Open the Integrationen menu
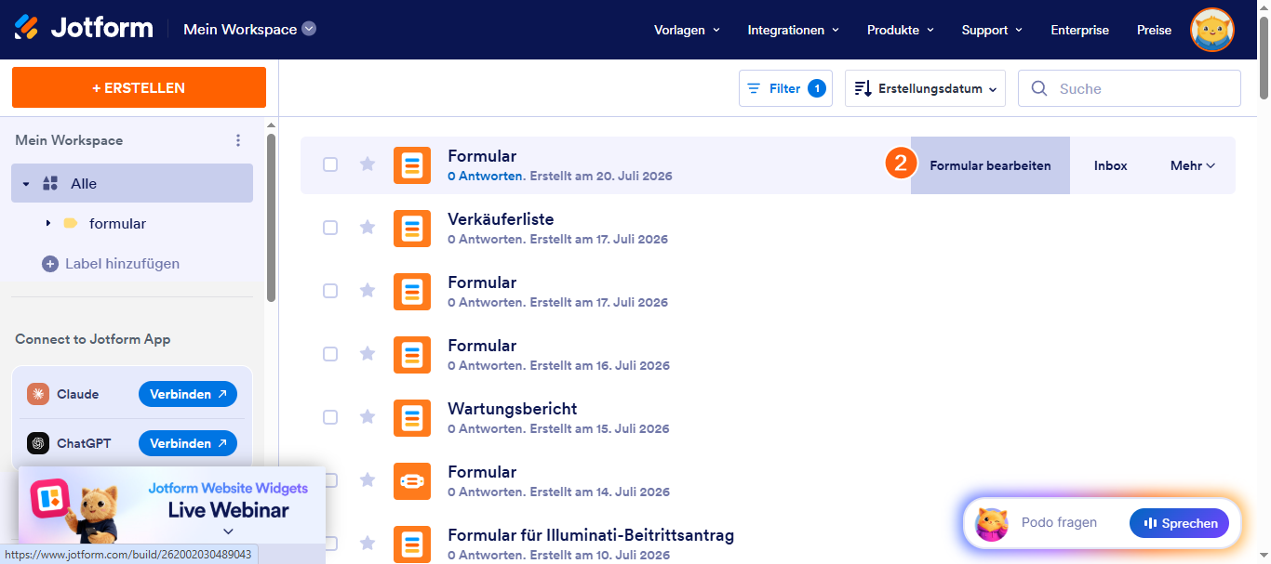 coord(794,30)
